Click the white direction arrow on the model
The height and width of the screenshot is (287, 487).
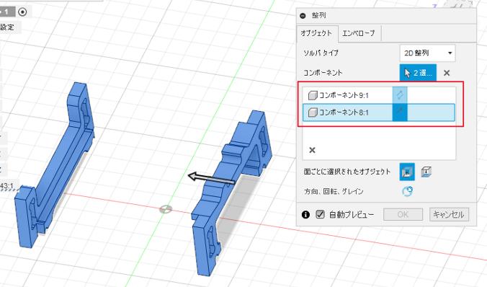(x=212, y=178)
